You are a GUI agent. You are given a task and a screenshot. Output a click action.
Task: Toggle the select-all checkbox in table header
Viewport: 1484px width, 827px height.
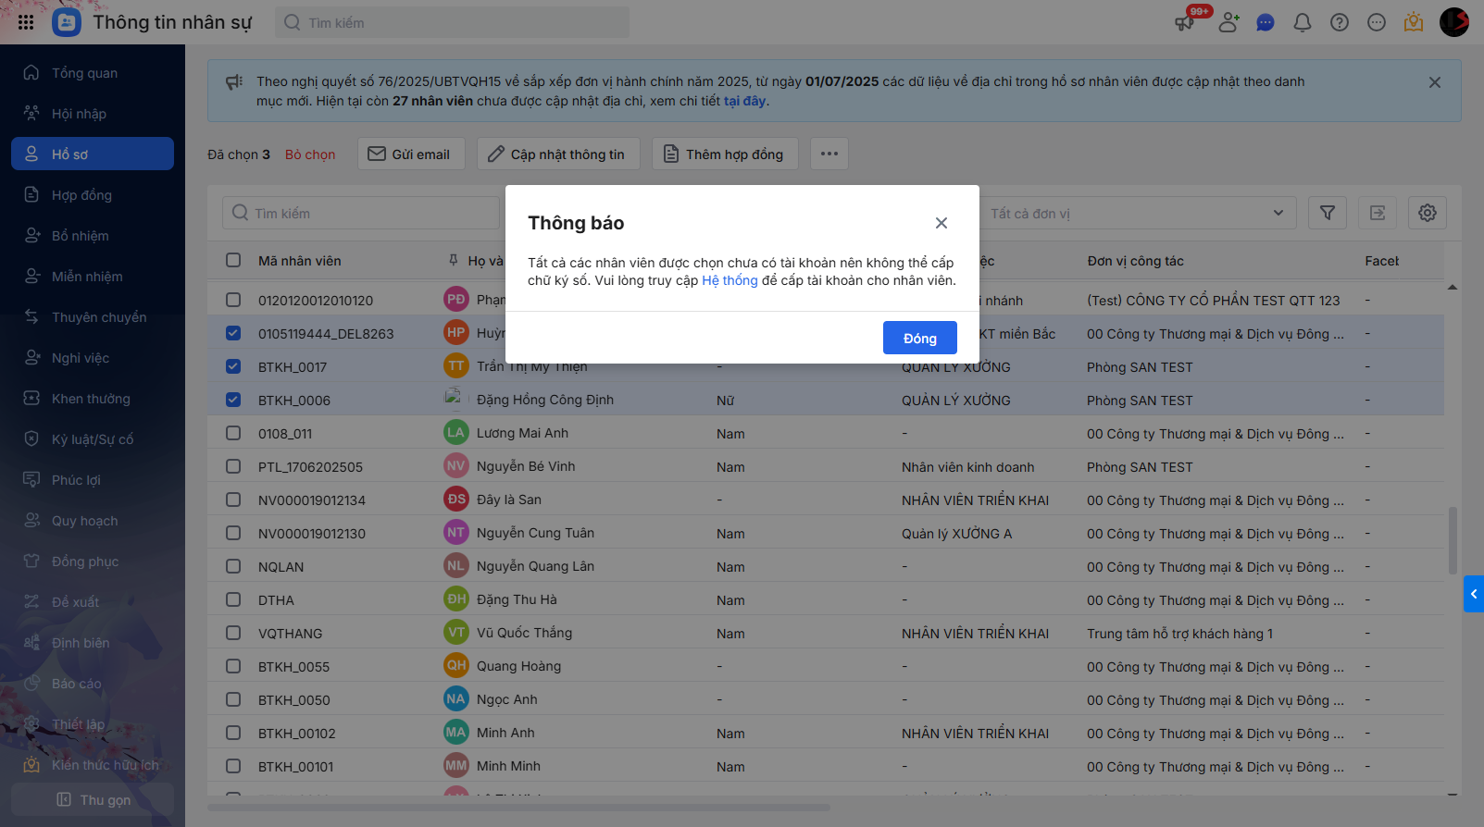[x=233, y=261]
